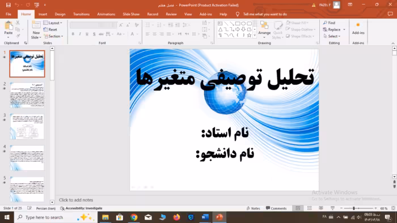Image resolution: width=397 pixels, height=223 pixels.
Task: Select the Oval shape in gallery
Action: (243, 23)
